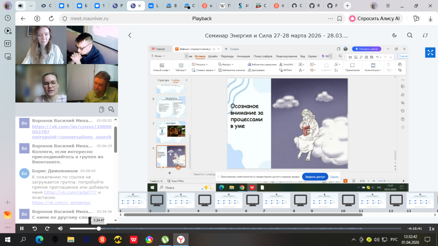The height and width of the screenshot is (246, 438).
Task: Show hidden system tray icons
Action: [353, 239]
